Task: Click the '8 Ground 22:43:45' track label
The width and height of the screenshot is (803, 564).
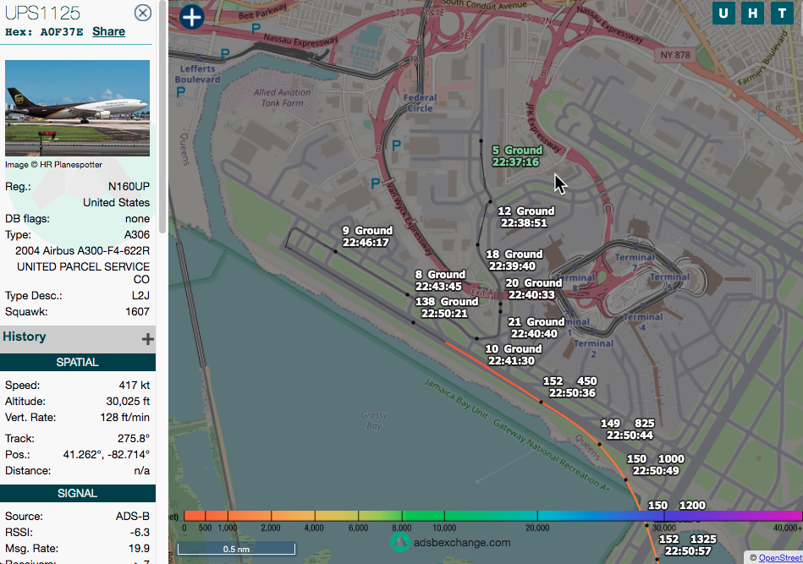Action: (x=440, y=281)
